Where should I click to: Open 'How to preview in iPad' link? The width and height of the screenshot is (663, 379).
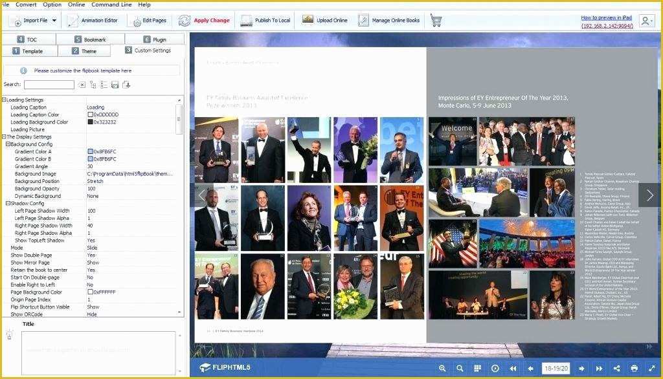[606, 17]
